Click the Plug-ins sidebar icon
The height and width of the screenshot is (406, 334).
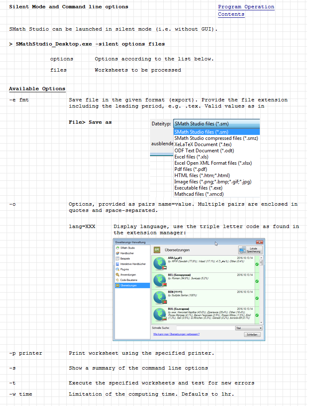(118, 269)
